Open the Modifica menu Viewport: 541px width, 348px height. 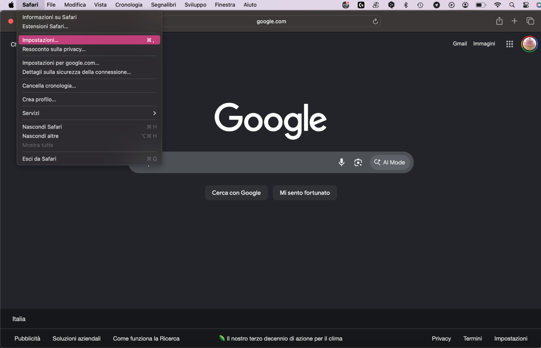tap(75, 5)
